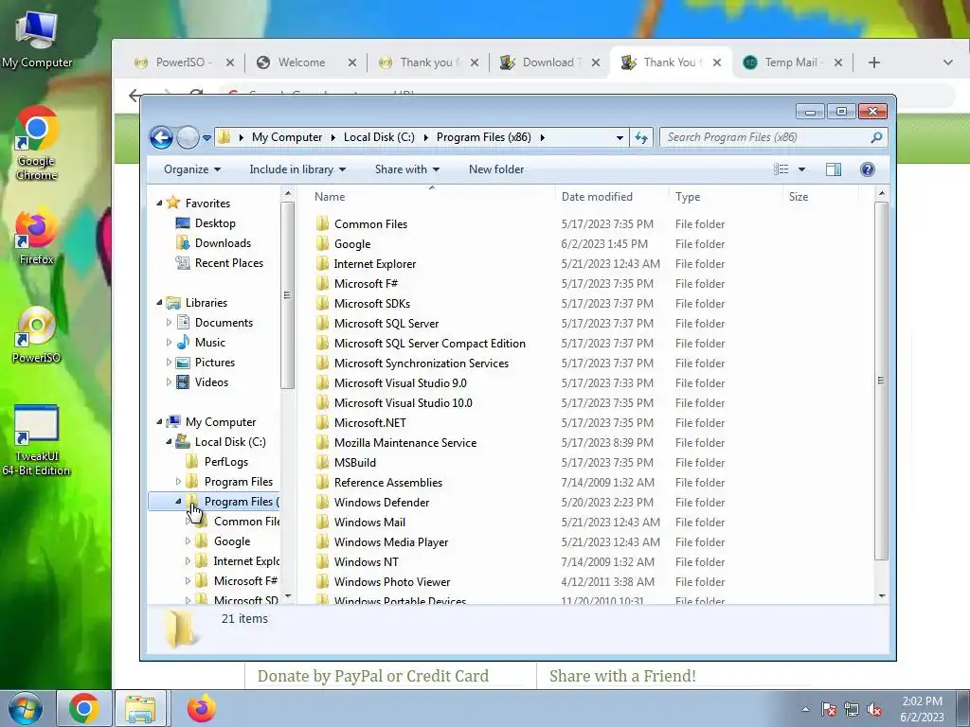Viewport: 970px width, 727px height.
Task: Click the search magnifier icon in Explorer
Action: pyautogui.click(x=876, y=137)
